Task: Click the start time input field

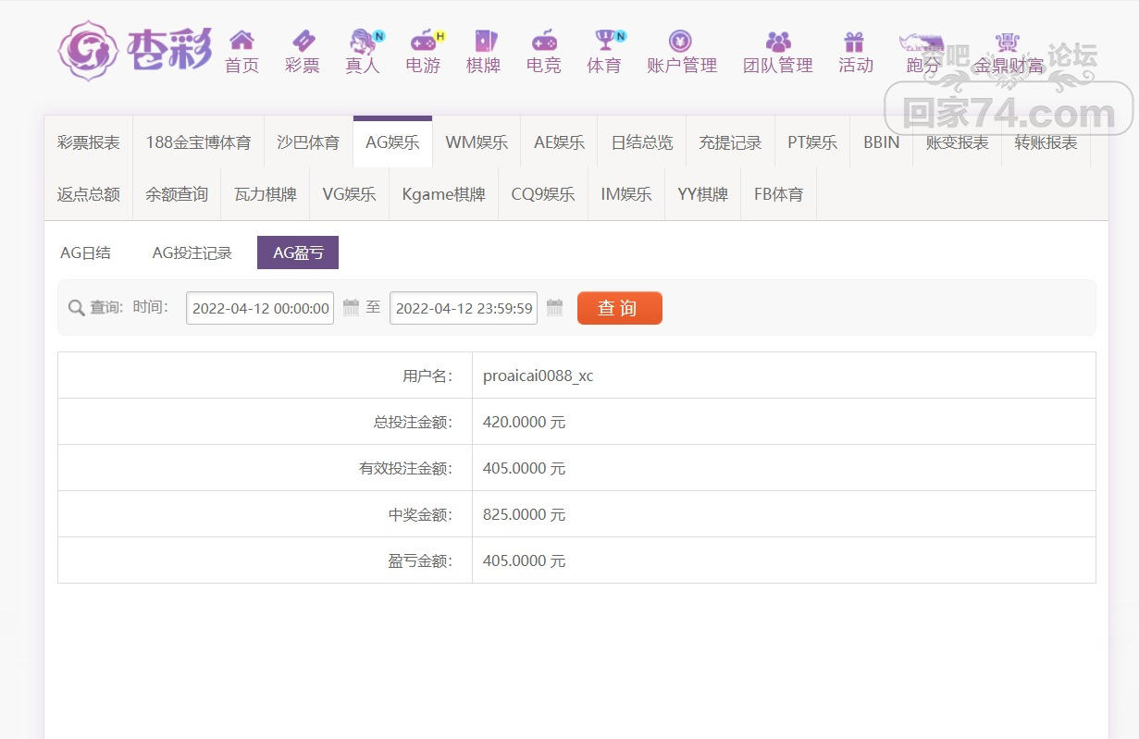Action: (x=260, y=308)
